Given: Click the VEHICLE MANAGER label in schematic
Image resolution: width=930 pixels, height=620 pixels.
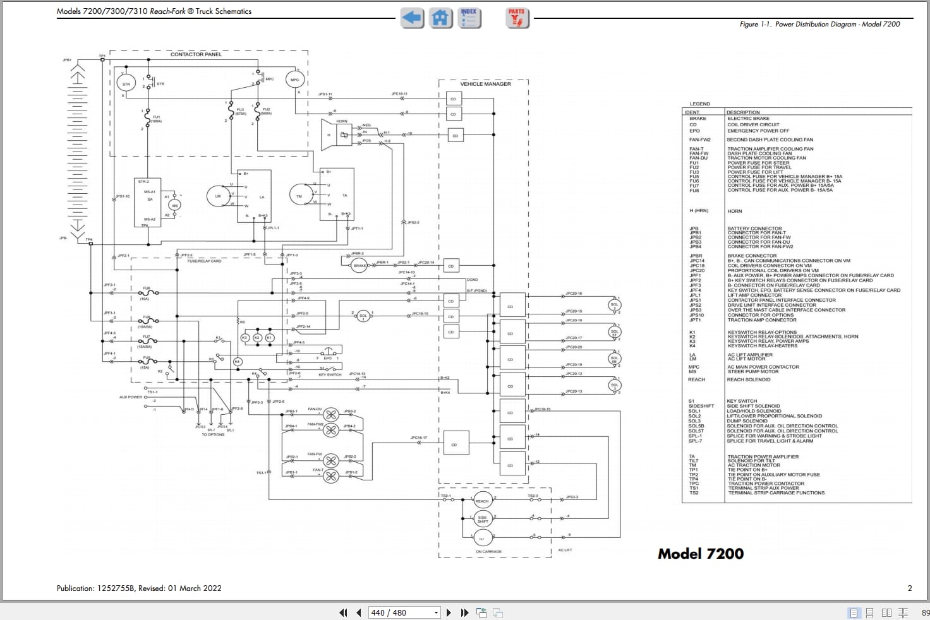Looking at the screenshot, I should 485,84.
